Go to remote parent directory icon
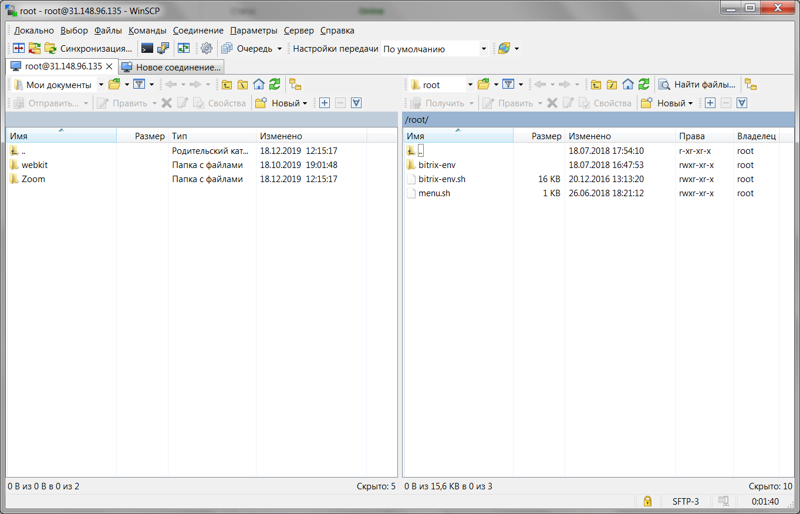This screenshot has height=514, width=800. (x=596, y=85)
